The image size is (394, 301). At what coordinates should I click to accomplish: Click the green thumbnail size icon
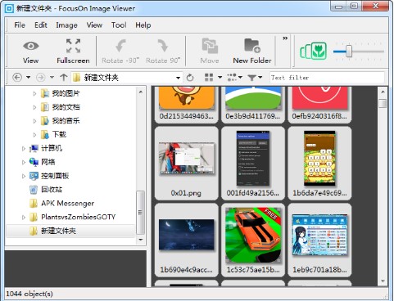[314, 52]
